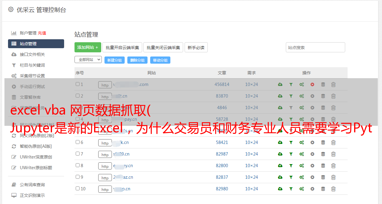Viewport: 382px width, 204px height.
Task: Click the red 充值 link
Action: pos(42,33)
